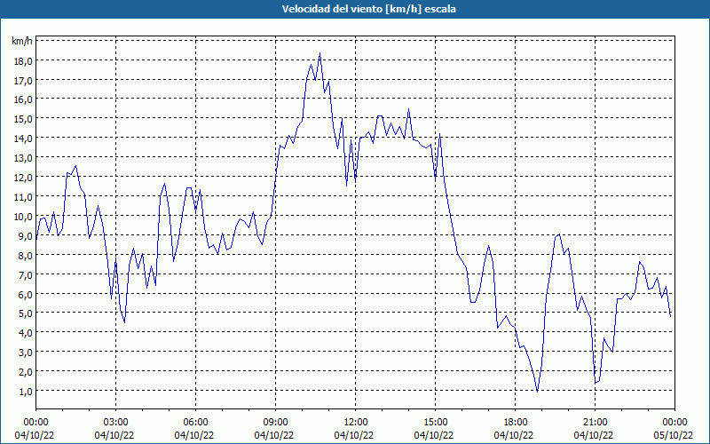Select the 11,0 y-axis value
This screenshot has height=444, width=710.
click(x=23, y=197)
